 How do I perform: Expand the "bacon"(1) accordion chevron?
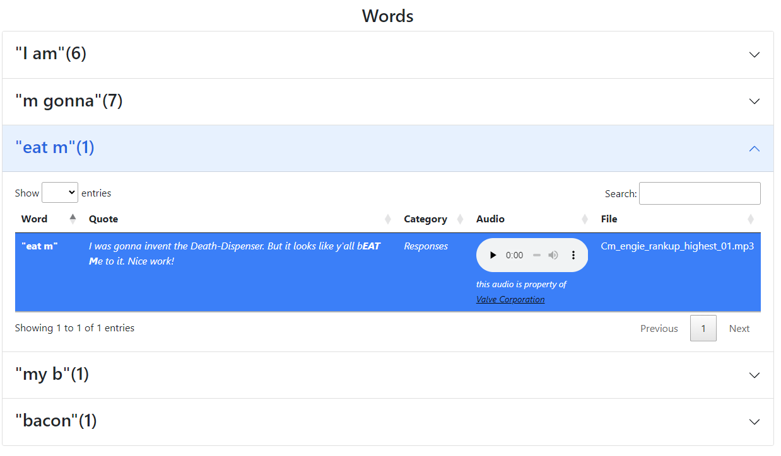[x=754, y=421]
